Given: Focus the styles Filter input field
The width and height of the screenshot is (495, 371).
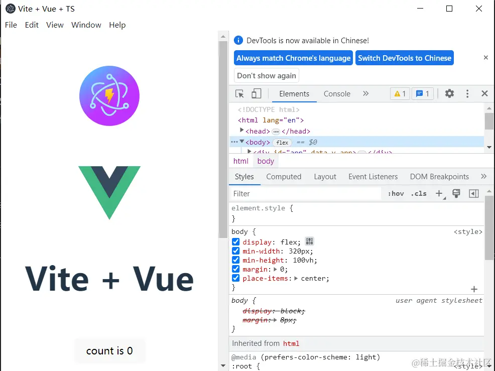Looking at the screenshot, I should (306, 194).
